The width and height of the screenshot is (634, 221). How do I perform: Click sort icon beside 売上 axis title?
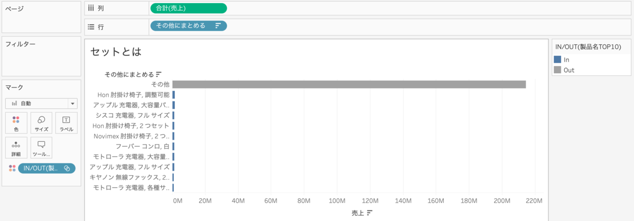click(370, 213)
